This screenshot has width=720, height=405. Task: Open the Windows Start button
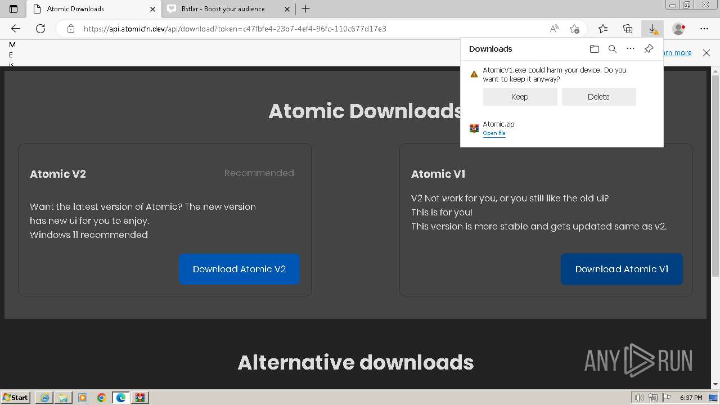tap(16, 397)
